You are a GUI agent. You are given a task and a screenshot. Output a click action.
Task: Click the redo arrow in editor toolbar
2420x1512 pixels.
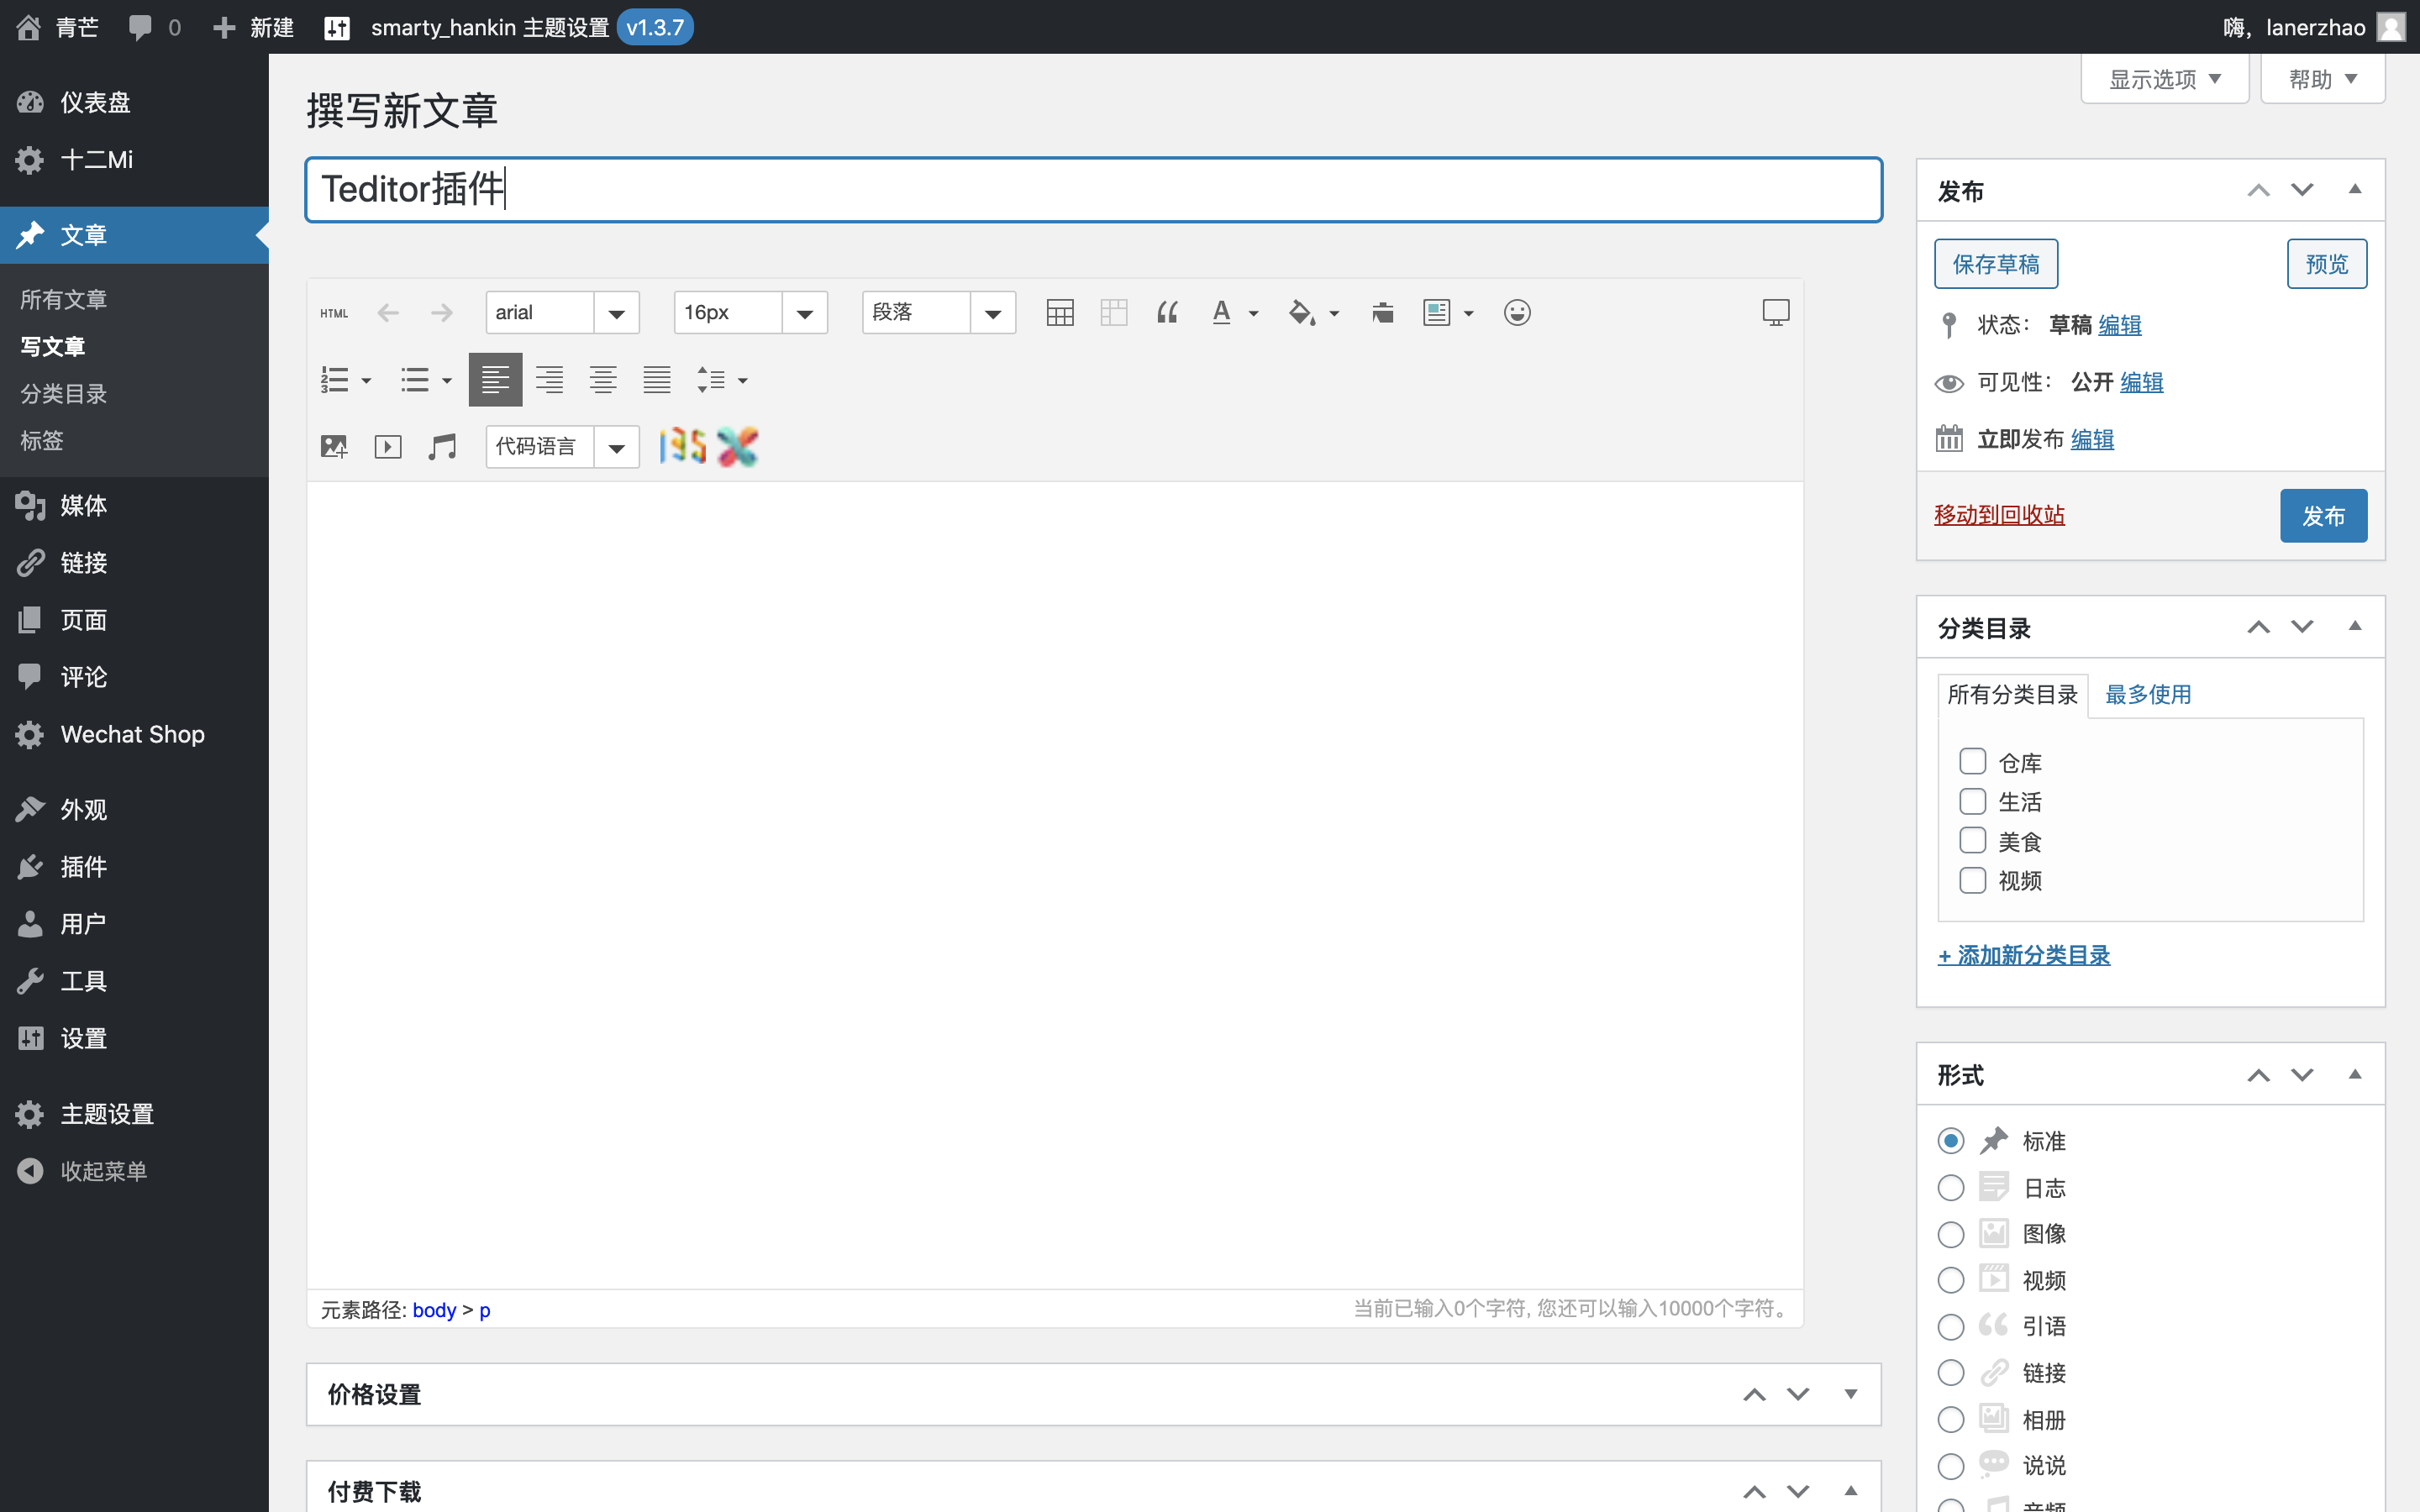tap(441, 313)
